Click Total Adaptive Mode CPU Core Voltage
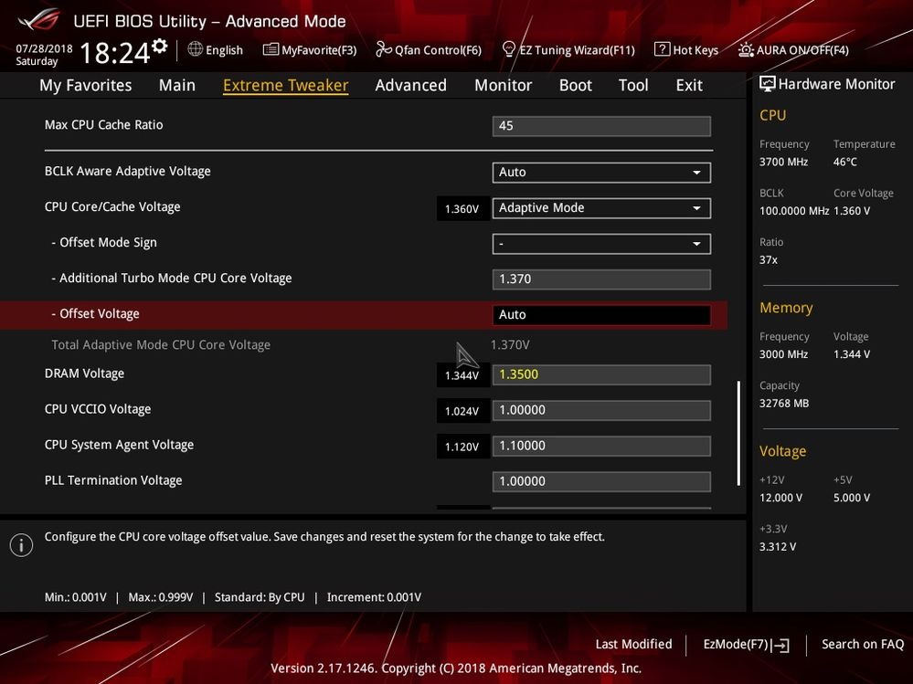Screen dimensions: 913x684 coord(161,345)
